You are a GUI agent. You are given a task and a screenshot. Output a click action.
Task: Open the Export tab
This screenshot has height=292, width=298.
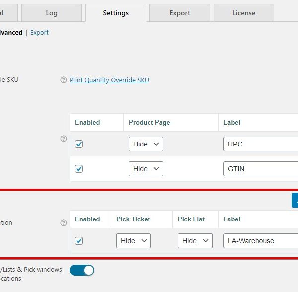tap(180, 13)
